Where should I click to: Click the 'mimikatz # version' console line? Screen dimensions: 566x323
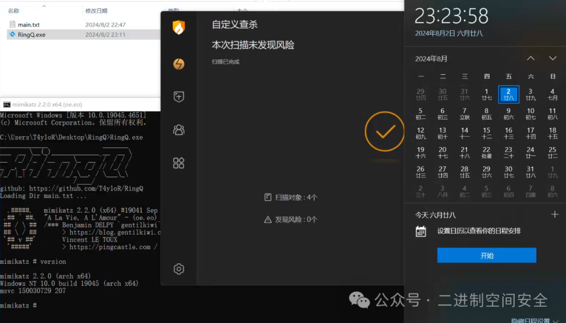click(x=33, y=262)
